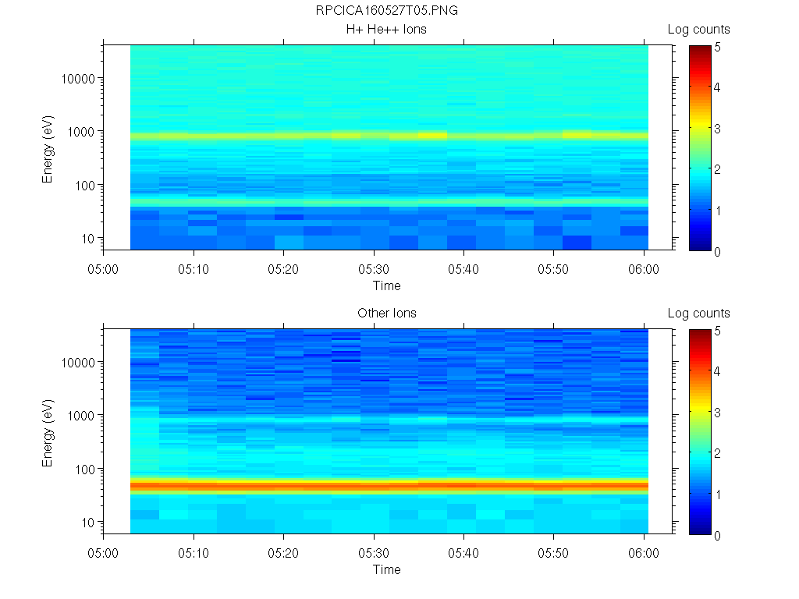
Task: Click the value 5 on bottom colorbar
Action: click(718, 331)
